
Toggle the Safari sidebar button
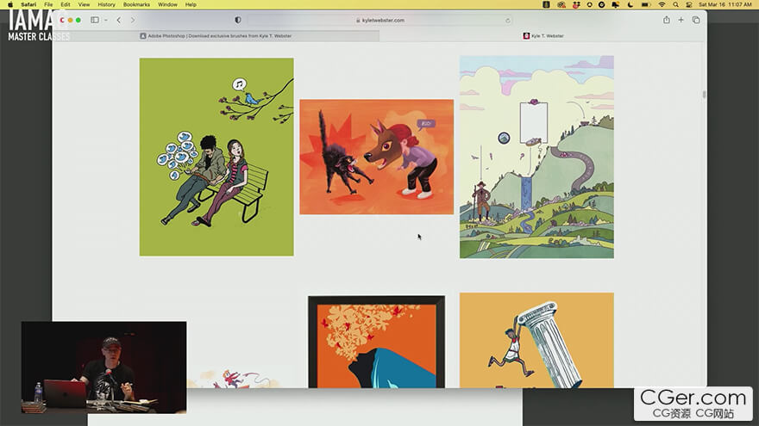tap(95, 21)
